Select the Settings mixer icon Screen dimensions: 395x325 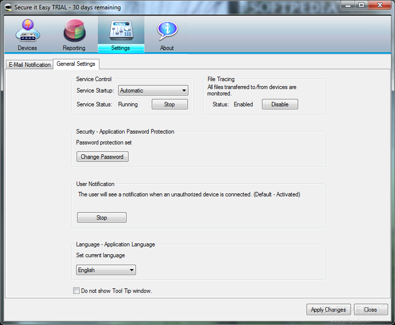pos(121,31)
